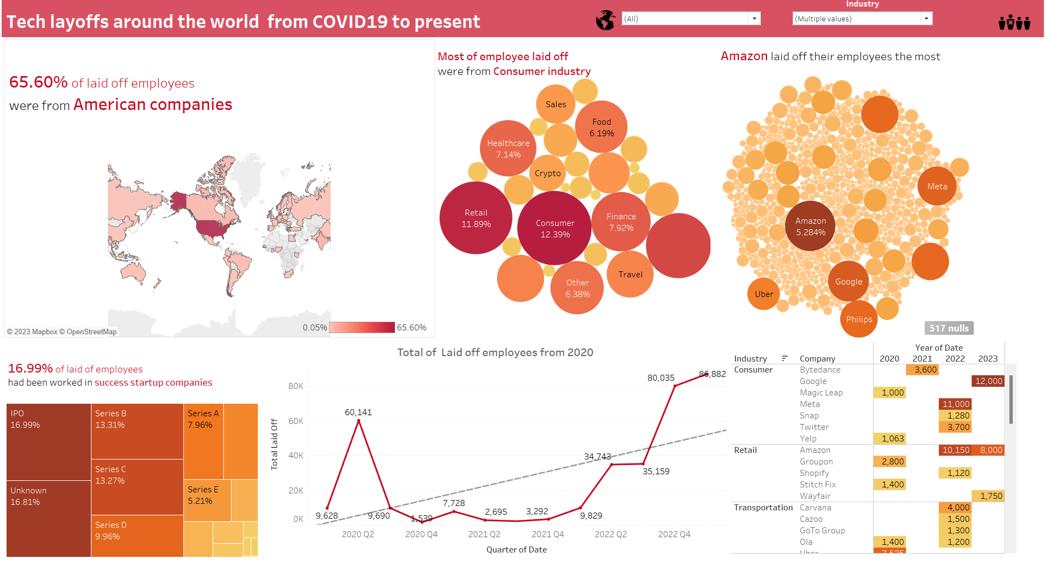Select the Consumer 12.39% bubble
The width and height of the screenshot is (1045, 564).
coord(555,229)
